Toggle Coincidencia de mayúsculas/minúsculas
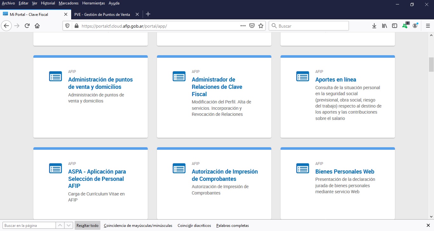Screen dimensions: 434x231 [x=138, y=226]
